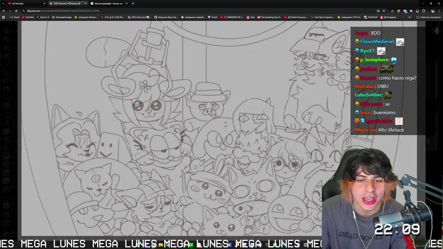
Task: Open the Awesome-Nano-Ba GitHub bookmark
Action: 166,17
